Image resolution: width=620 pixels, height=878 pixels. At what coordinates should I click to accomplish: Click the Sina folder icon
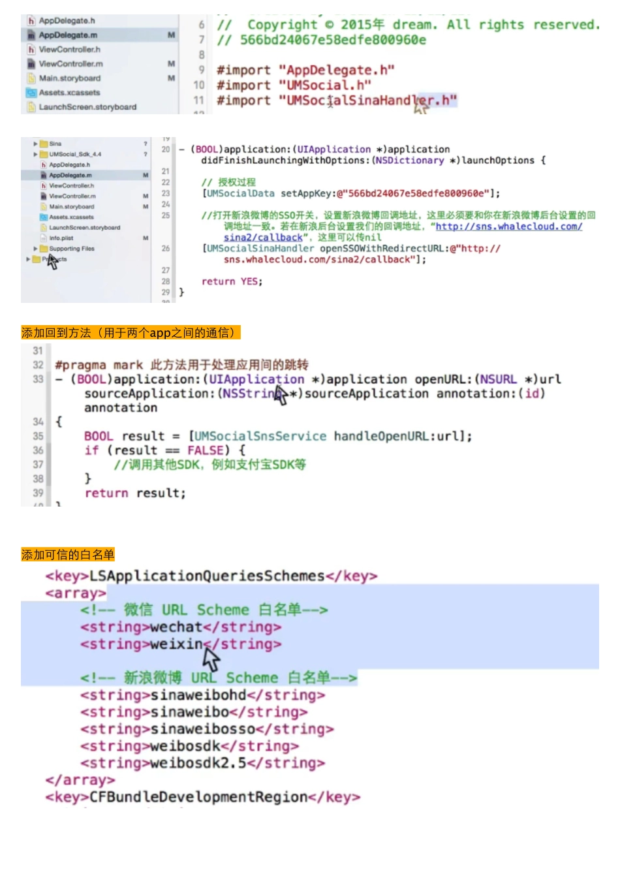(x=44, y=144)
